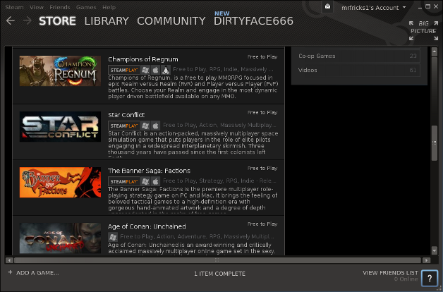Click horizontal scrollbar left arrow
Image resolution: width=443 pixels, height=292 pixels.
[x=9, y=260]
